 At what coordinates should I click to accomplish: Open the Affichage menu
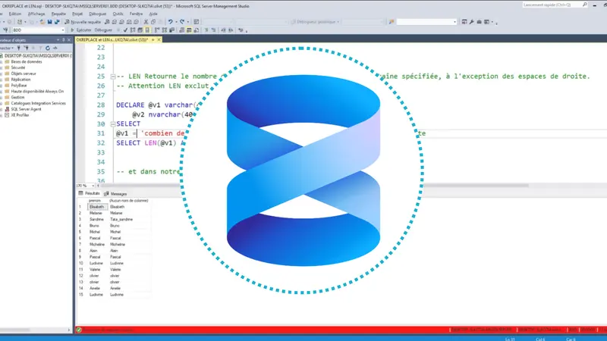click(x=36, y=14)
